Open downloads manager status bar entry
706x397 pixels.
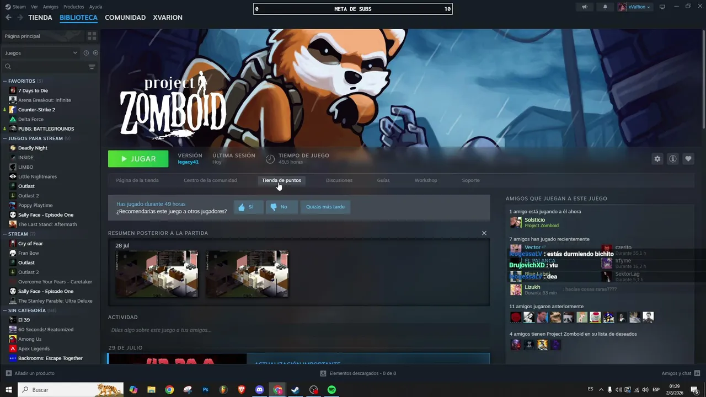[358, 373]
